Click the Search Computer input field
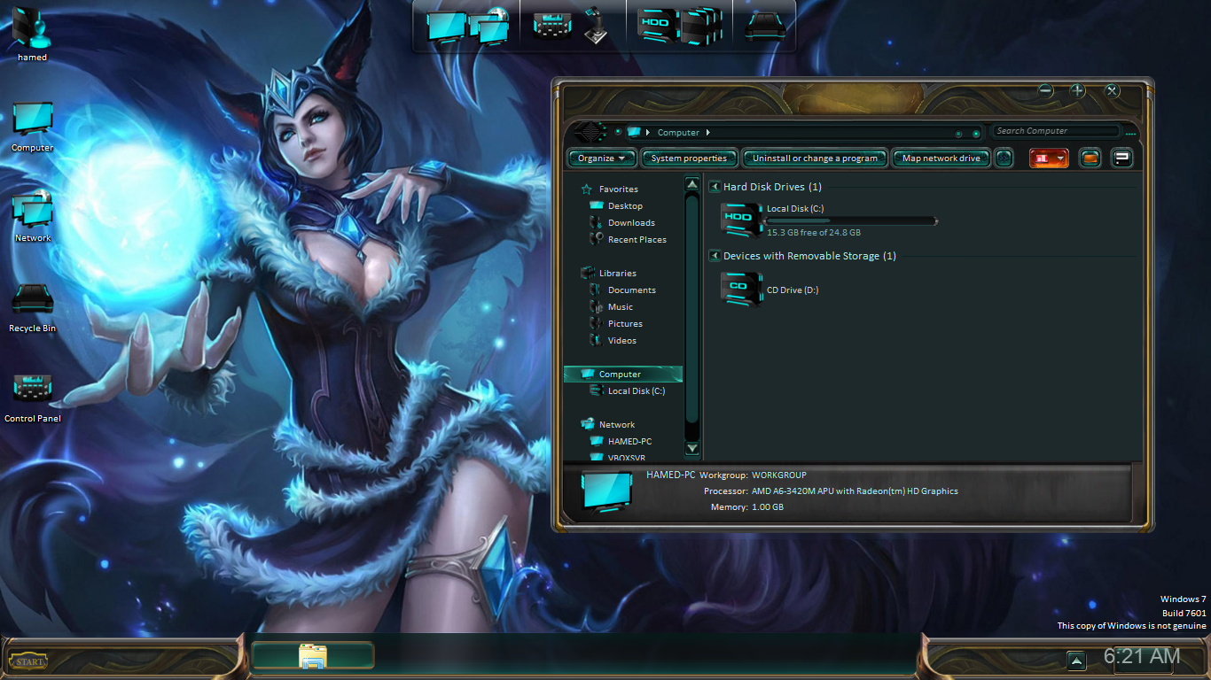Viewport: 1211px width, 680px height. pyautogui.click(x=1053, y=131)
